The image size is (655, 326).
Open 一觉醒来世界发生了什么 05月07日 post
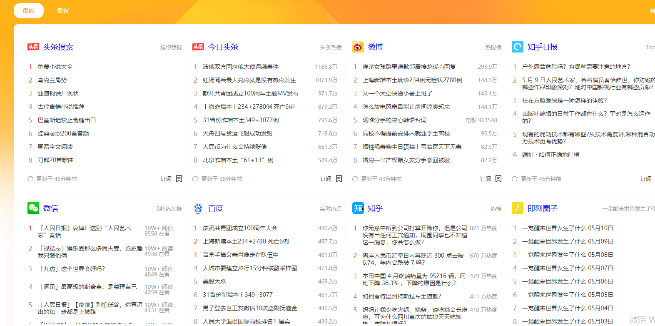point(568,268)
